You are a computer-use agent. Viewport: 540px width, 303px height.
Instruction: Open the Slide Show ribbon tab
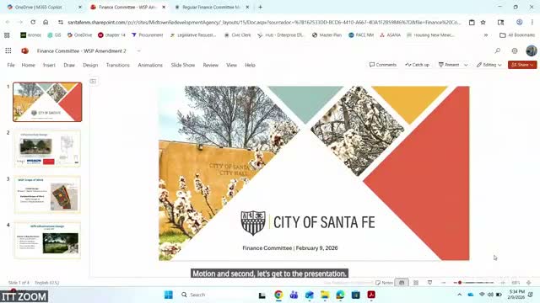[x=183, y=65]
